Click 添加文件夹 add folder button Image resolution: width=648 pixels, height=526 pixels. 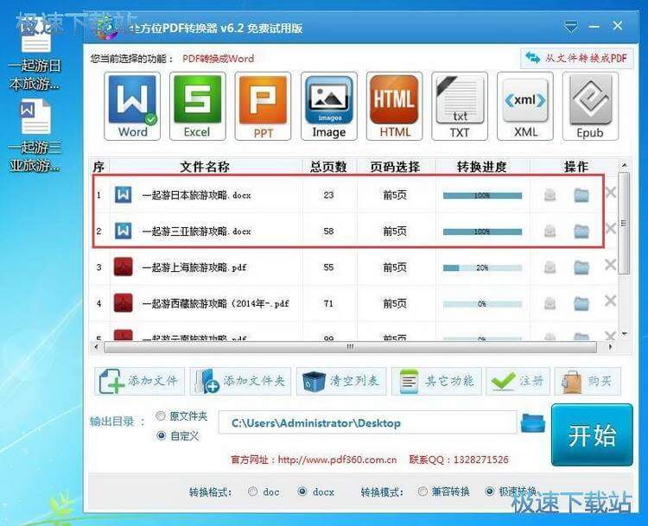240,381
